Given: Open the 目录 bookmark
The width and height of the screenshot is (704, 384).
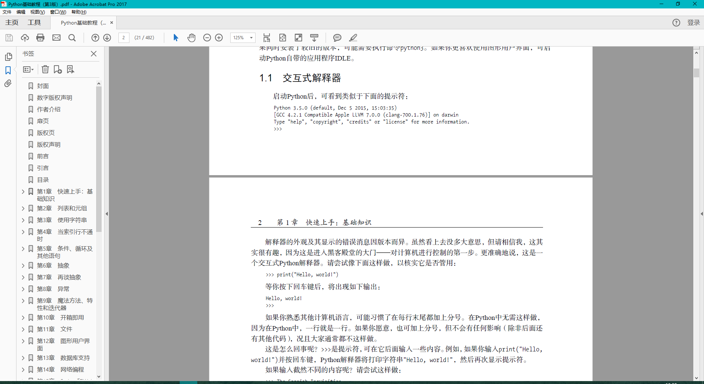Looking at the screenshot, I should point(43,180).
